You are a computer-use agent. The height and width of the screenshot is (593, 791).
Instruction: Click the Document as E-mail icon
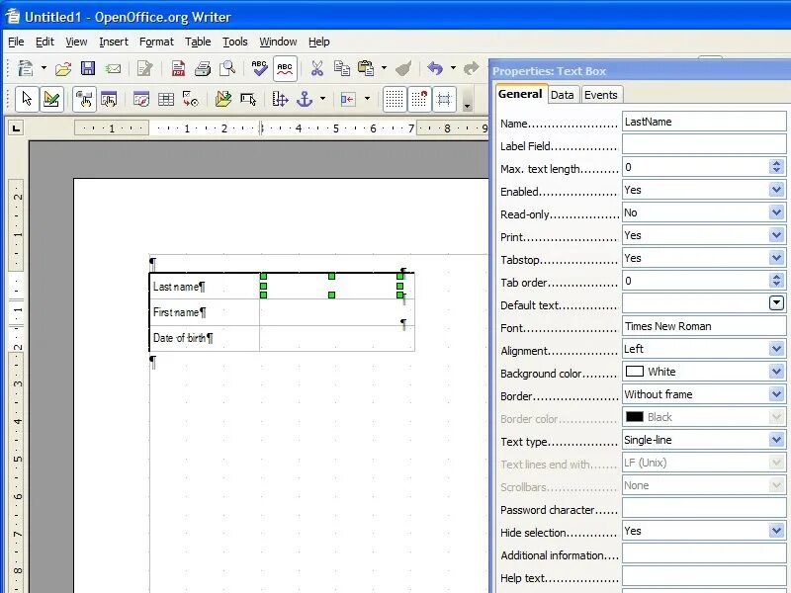coord(114,68)
